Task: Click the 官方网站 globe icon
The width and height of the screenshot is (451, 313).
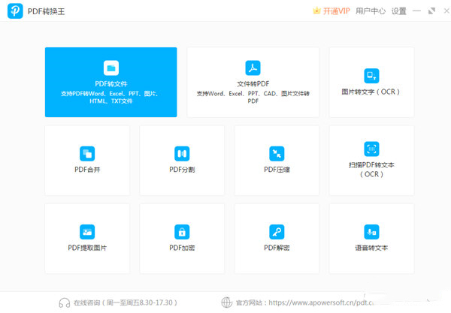Action: point(227,302)
